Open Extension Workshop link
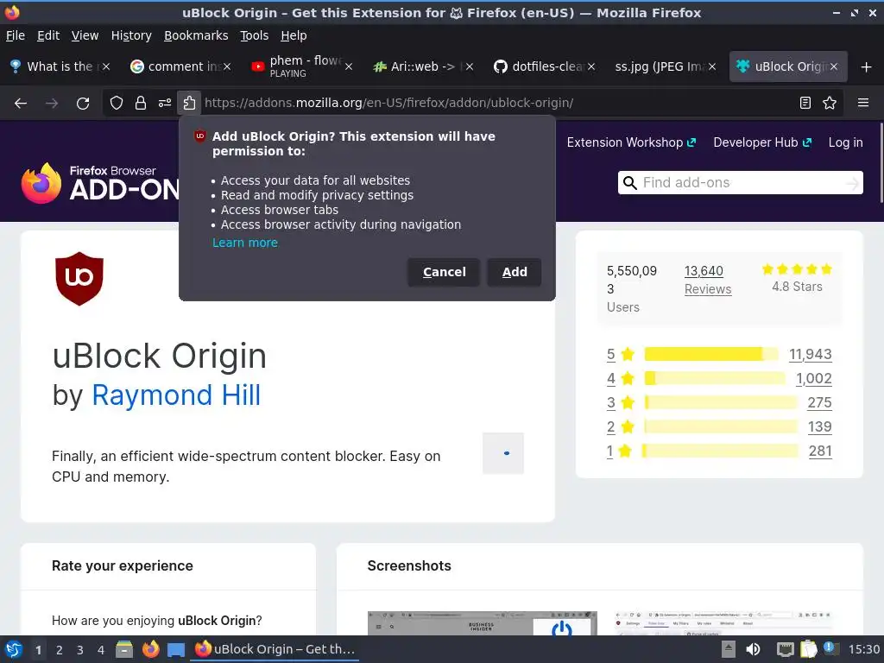 631,142
